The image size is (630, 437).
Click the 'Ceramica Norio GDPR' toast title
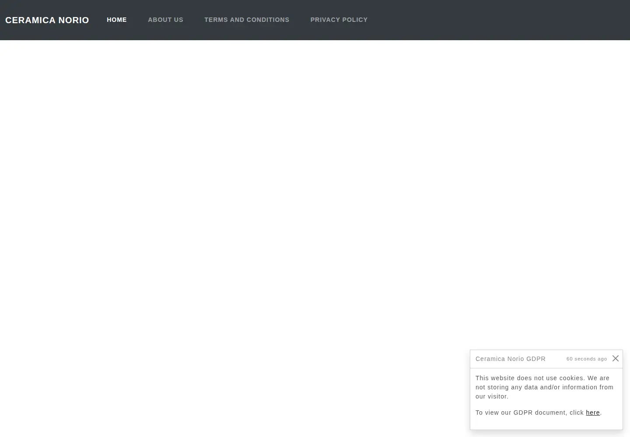click(511, 359)
